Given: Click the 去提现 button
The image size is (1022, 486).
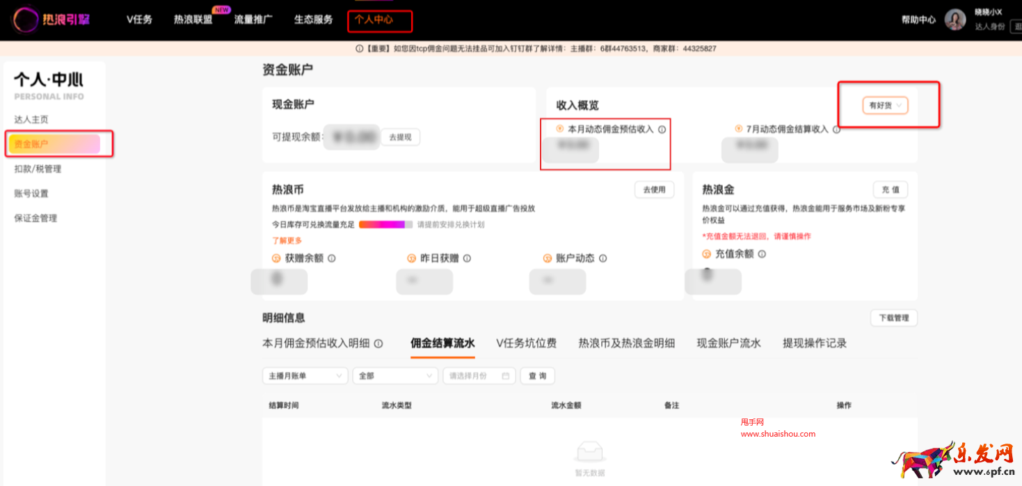Looking at the screenshot, I should pos(401,137).
